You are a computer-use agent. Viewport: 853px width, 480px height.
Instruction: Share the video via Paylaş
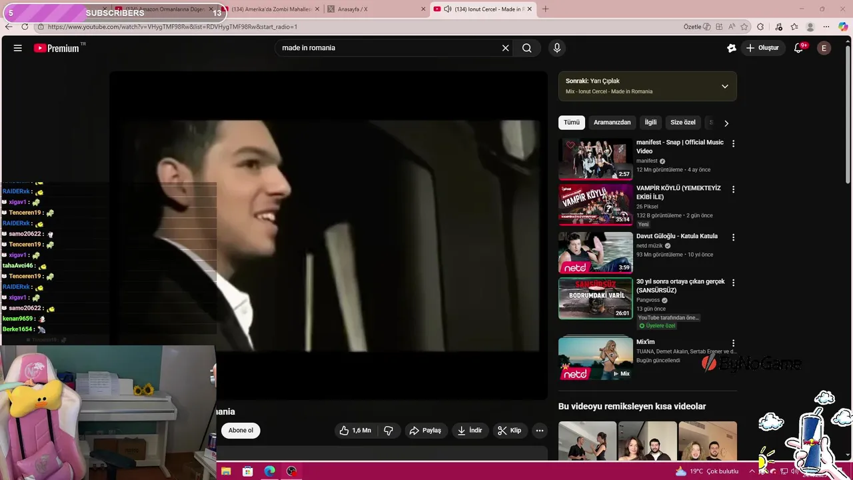[x=425, y=431]
